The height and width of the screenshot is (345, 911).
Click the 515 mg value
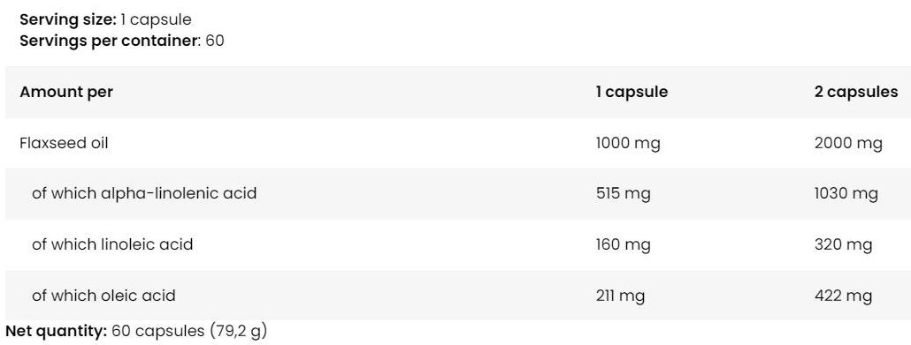click(x=623, y=193)
